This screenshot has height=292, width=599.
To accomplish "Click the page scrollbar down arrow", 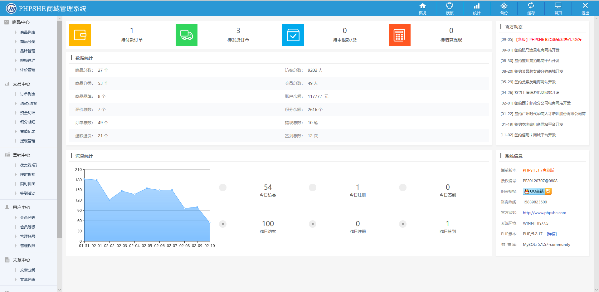I will (x=597, y=290).
